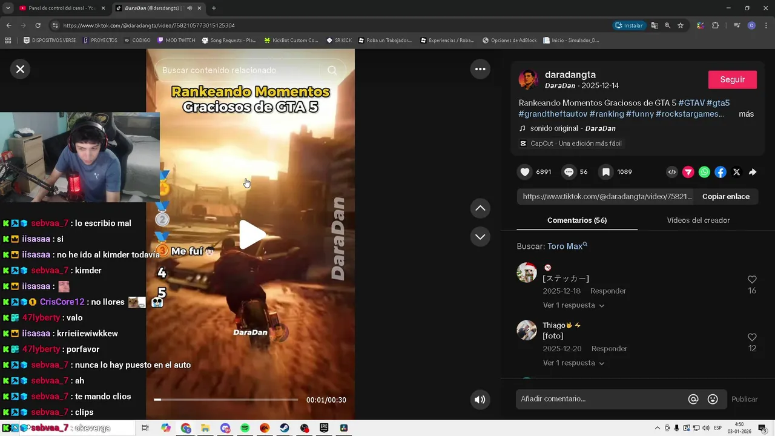Open comments via speech bubble icon
775x436 pixels.
[569, 172]
